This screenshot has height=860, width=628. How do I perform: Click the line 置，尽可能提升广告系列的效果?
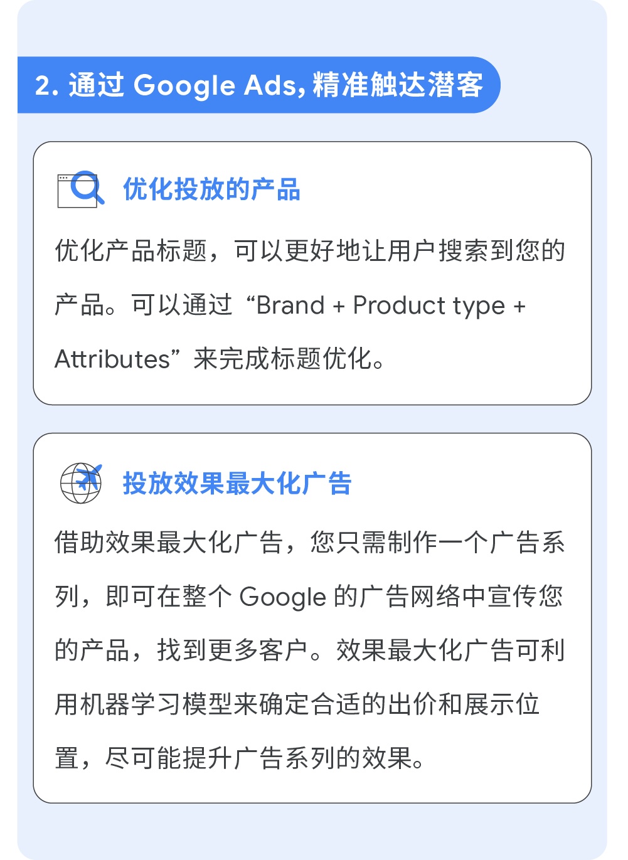(x=240, y=758)
